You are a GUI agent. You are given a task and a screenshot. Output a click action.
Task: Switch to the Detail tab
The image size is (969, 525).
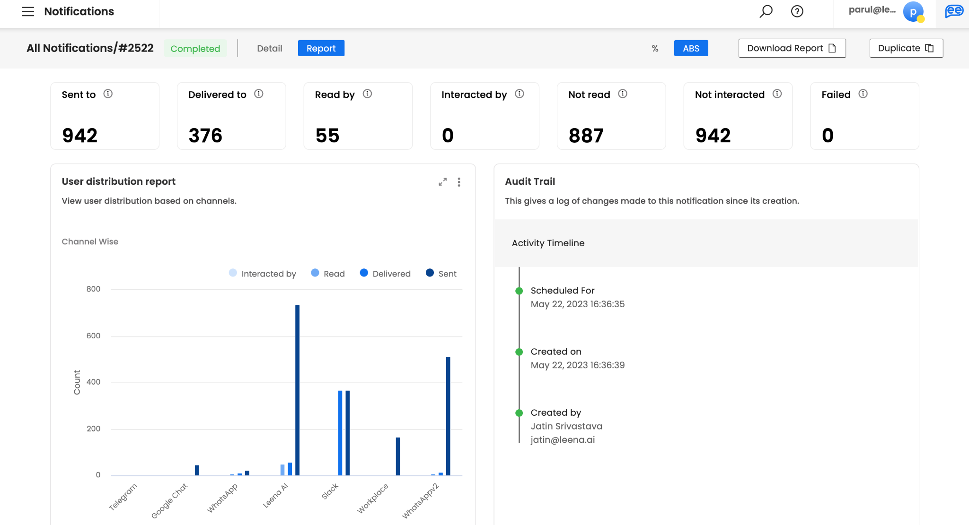pyautogui.click(x=269, y=48)
